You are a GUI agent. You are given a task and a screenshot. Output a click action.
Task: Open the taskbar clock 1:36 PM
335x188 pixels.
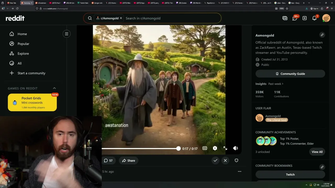click(x=326, y=185)
